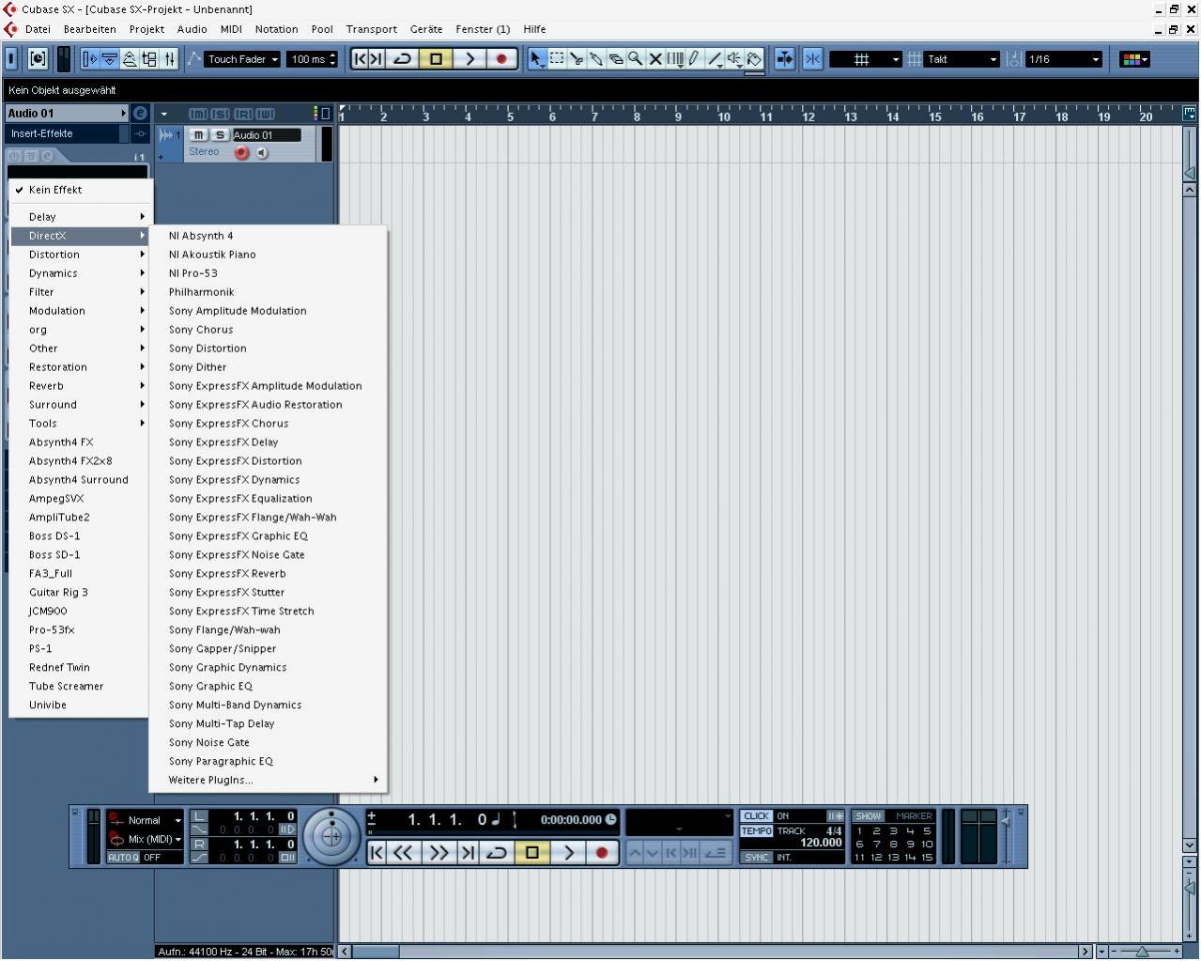This screenshot has height=961, width=1201.
Task: Select the Erase tool
Action: [x=616, y=59]
